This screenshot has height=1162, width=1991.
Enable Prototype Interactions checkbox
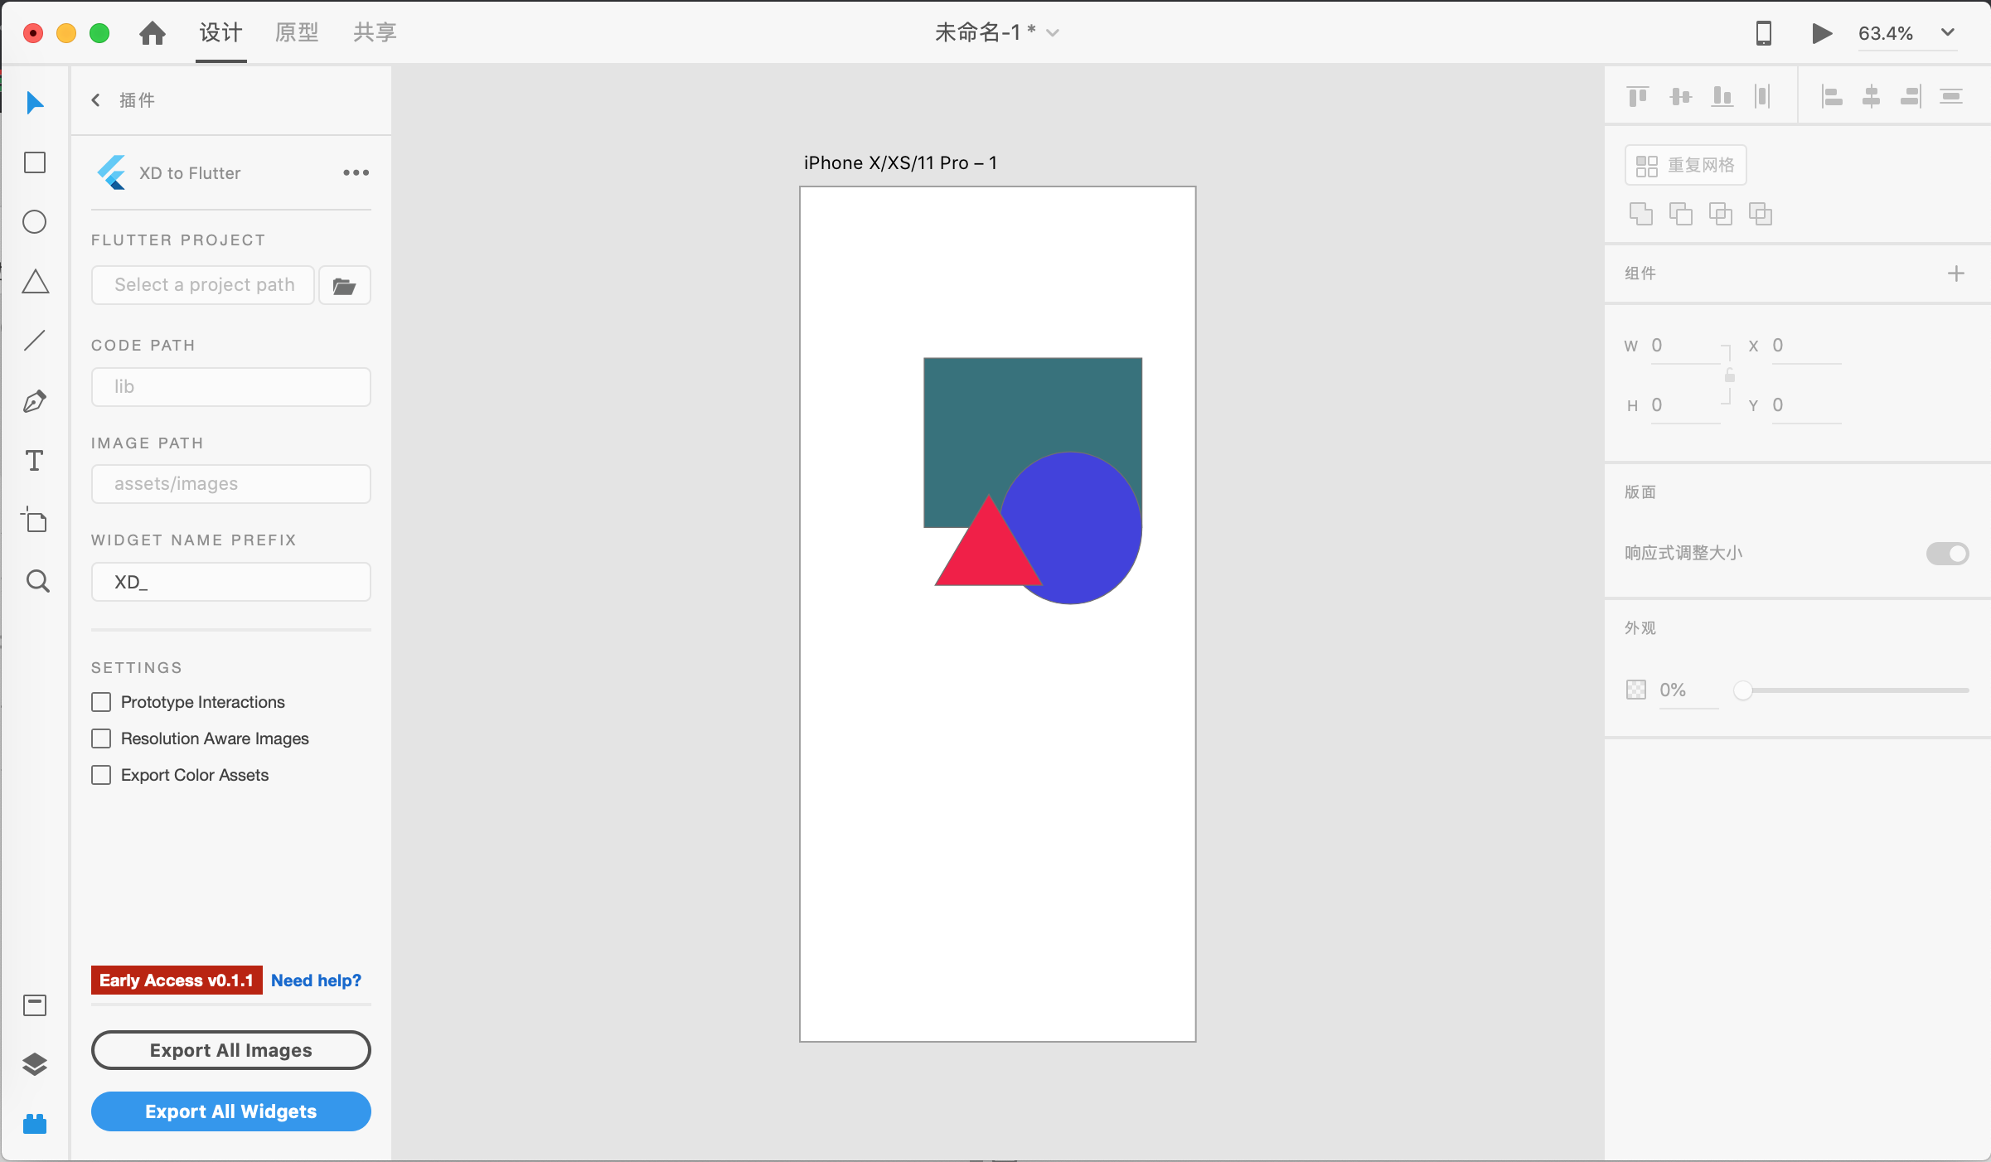(101, 702)
